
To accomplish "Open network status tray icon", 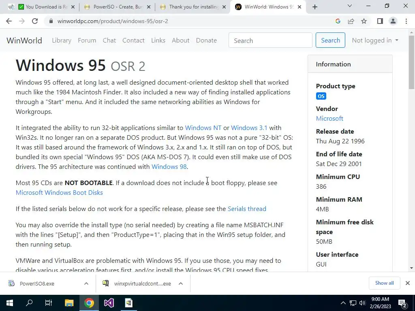I will [353, 303].
